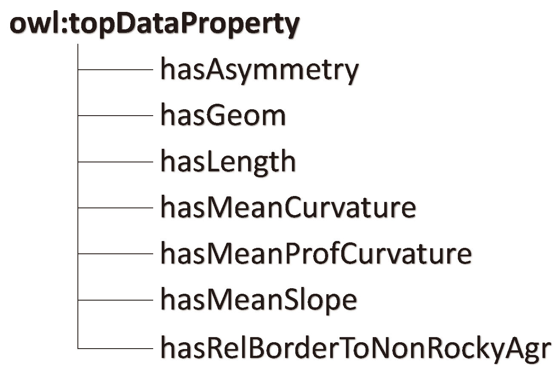Select the hasRelBorderToNonRockyAgr property

pyautogui.click(x=355, y=347)
